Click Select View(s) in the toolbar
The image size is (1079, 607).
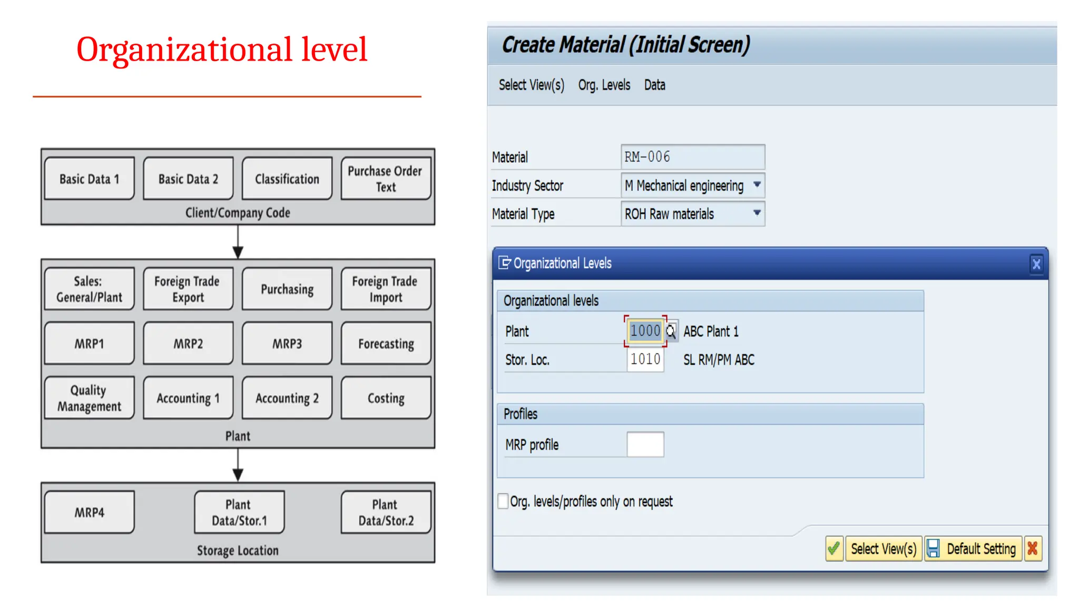tap(532, 85)
